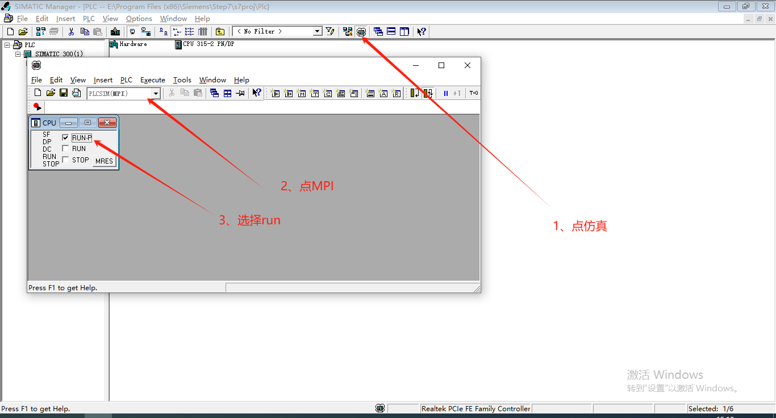Click the MRES memory reset button
Image resolution: width=776 pixels, height=418 pixels.
tap(104, 161)
